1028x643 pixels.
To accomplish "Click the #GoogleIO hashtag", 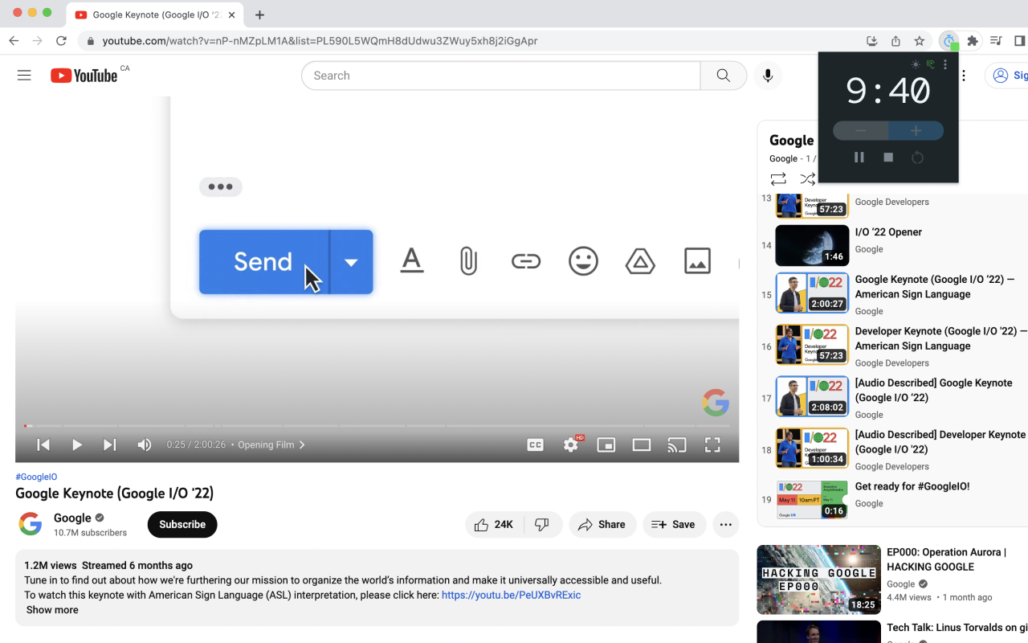I will [36, 477].
